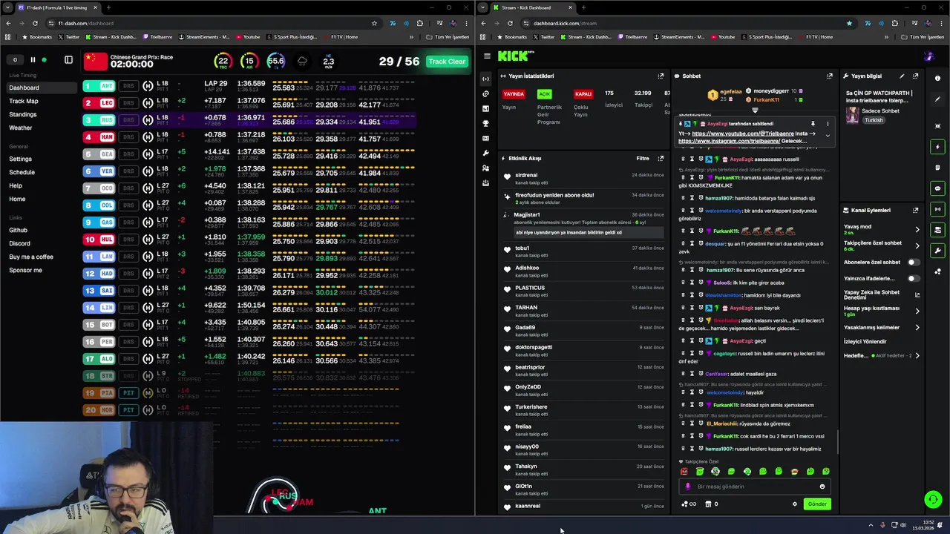Pop out the Yayın İstatistikleri panel
This screenshot has width=950, height=534.
coord(661,76)
